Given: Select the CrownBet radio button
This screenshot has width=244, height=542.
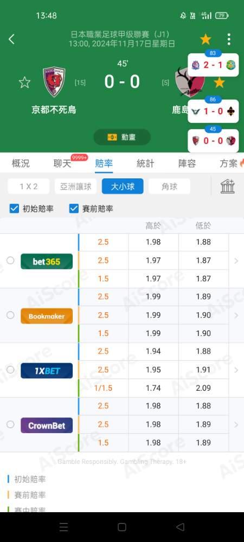Looking at the screenshot, I should (10, 424).
